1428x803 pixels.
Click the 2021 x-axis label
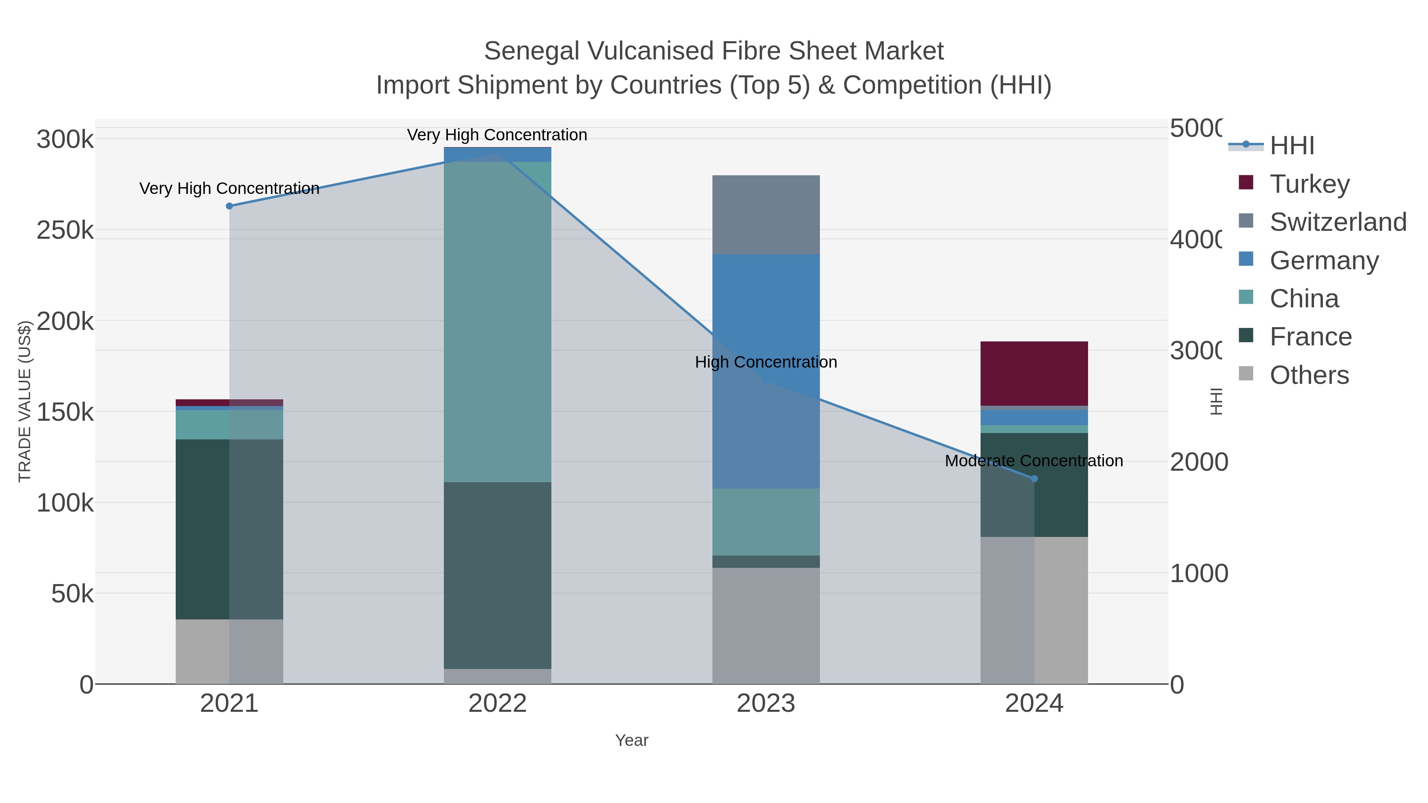click(230, 704)
